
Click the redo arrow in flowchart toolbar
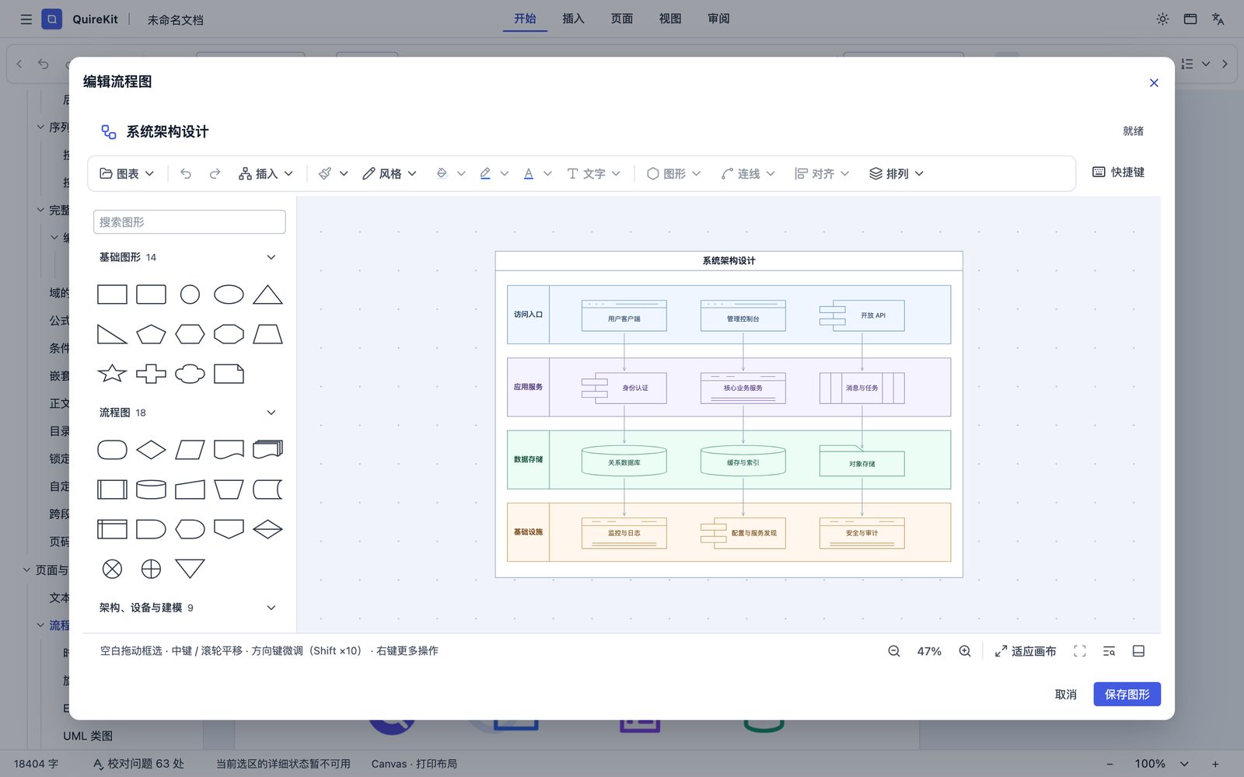[x=215, y=173]
